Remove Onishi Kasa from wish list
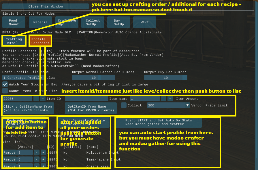 point(9,166)
